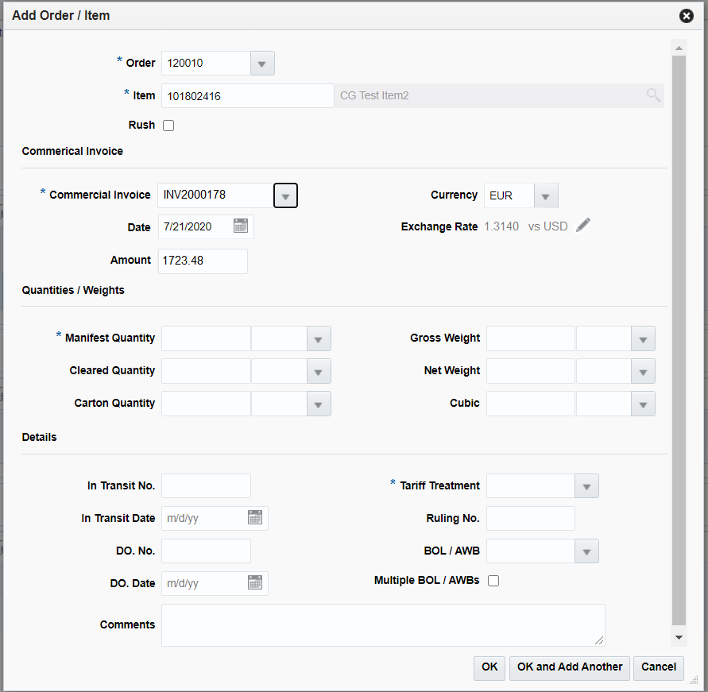Click the item search magnifier icon

(652, 95)
